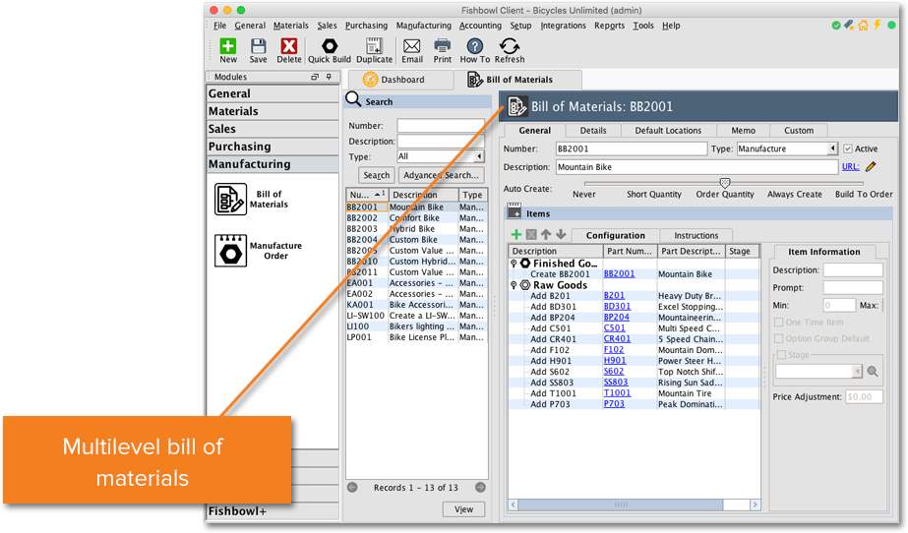Pin the Modules panel

tap(329, 77)
